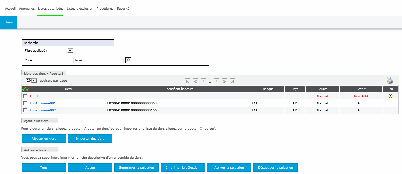
Task: Open the Filtre appliqué dropdown
Action: [69, 50]
